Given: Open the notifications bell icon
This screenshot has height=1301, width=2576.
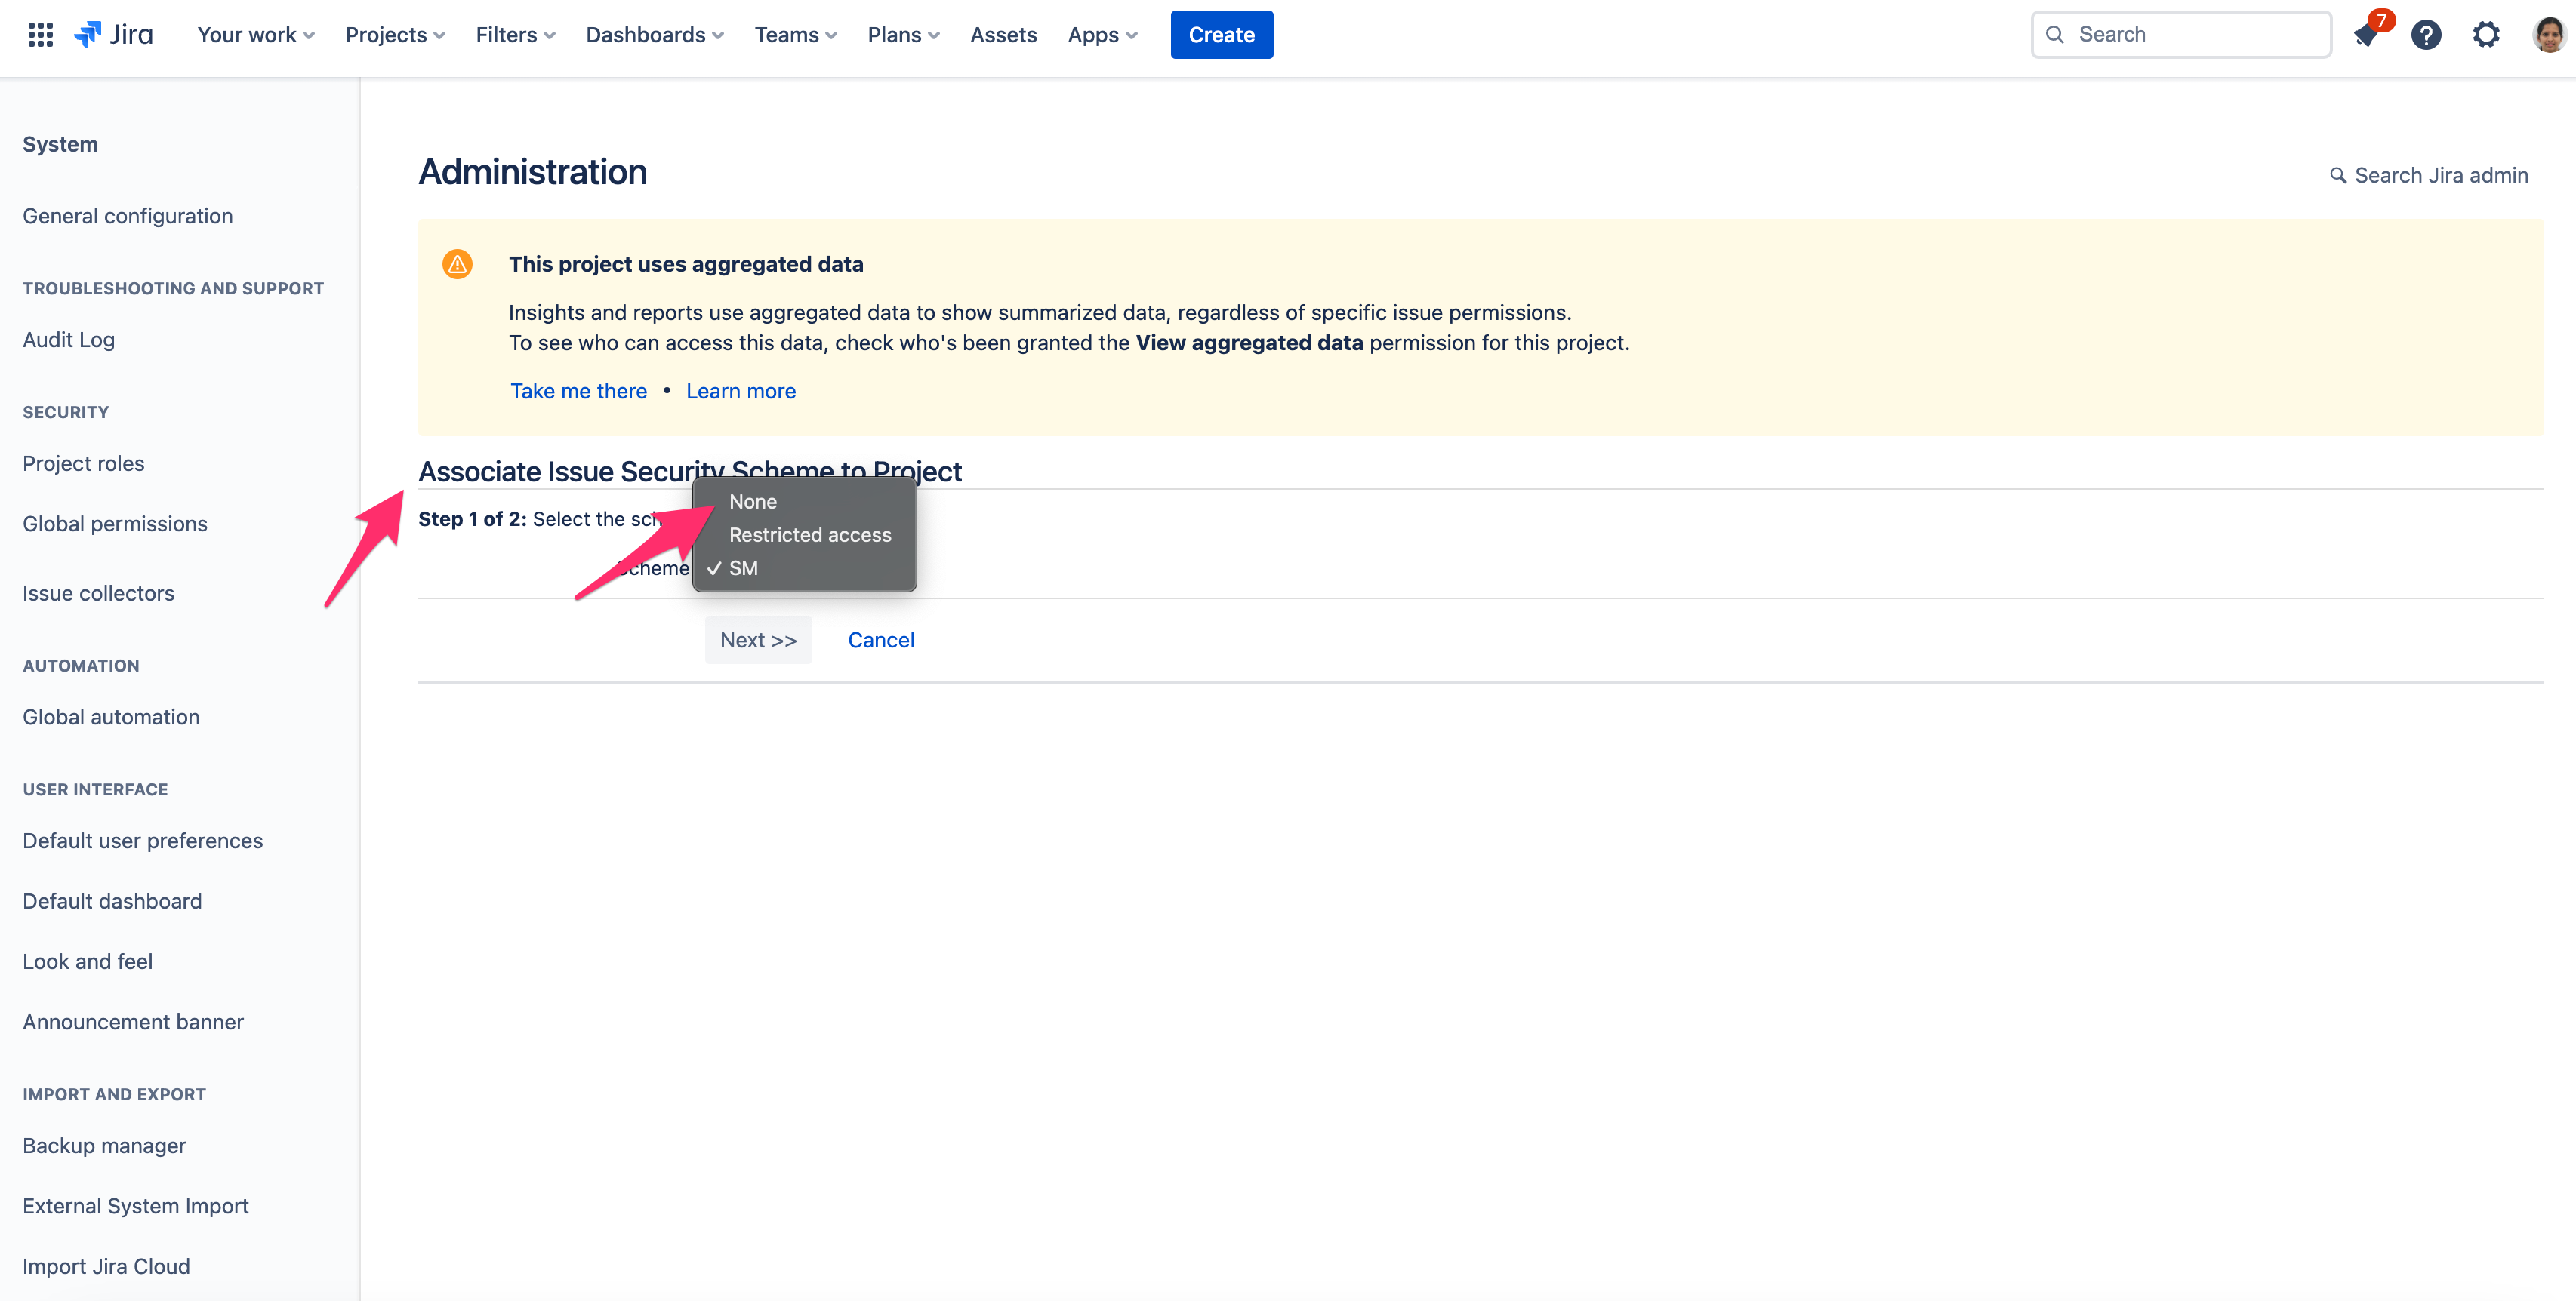Looking at the screenshot, I should click(2367, 35).
